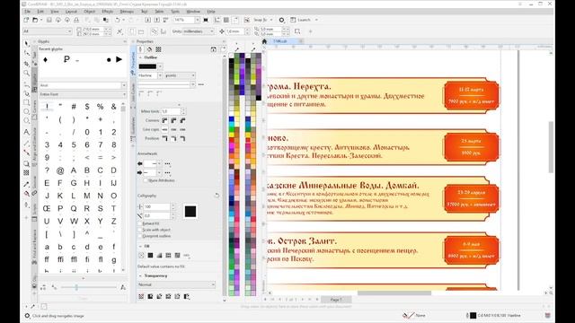Image resolution: width=575 pixels, height=323 pixels.
Task: Enable Scale with object checkbox
Action: point(140,230)
